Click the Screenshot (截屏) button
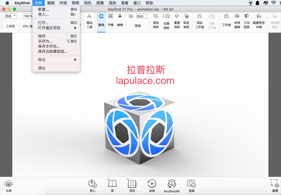Viewport: 281px width, 195px height. point(275,186)
